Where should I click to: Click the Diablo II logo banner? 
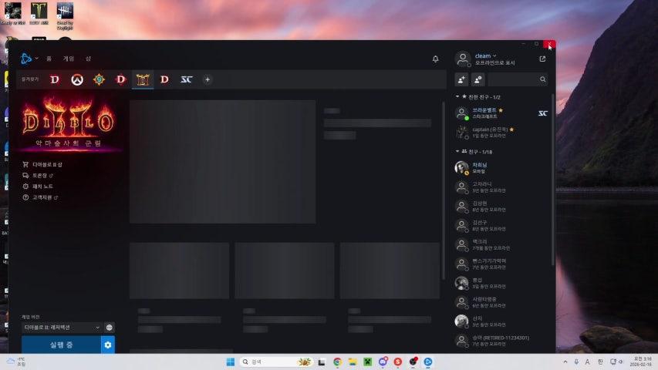(x=69, y=123)
